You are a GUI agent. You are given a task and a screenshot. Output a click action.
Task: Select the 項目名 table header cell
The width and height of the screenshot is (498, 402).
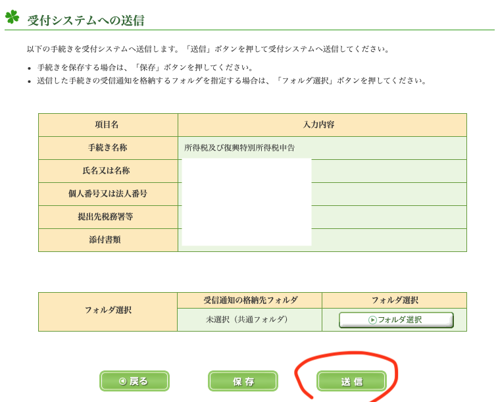pyautogui.click(x=107, y=124)
